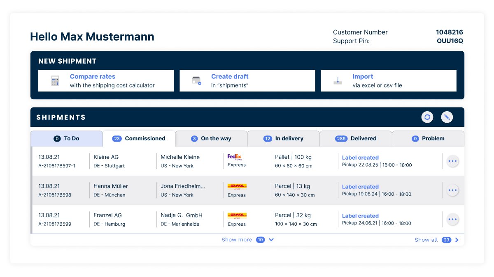Click the Parcel | 13 kg cell
Image resolution: width=494 pixels, height=277 pixels.
[292, 186]
